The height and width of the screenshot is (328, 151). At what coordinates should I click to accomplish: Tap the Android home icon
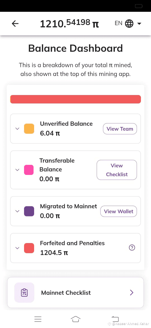[75, 319]
